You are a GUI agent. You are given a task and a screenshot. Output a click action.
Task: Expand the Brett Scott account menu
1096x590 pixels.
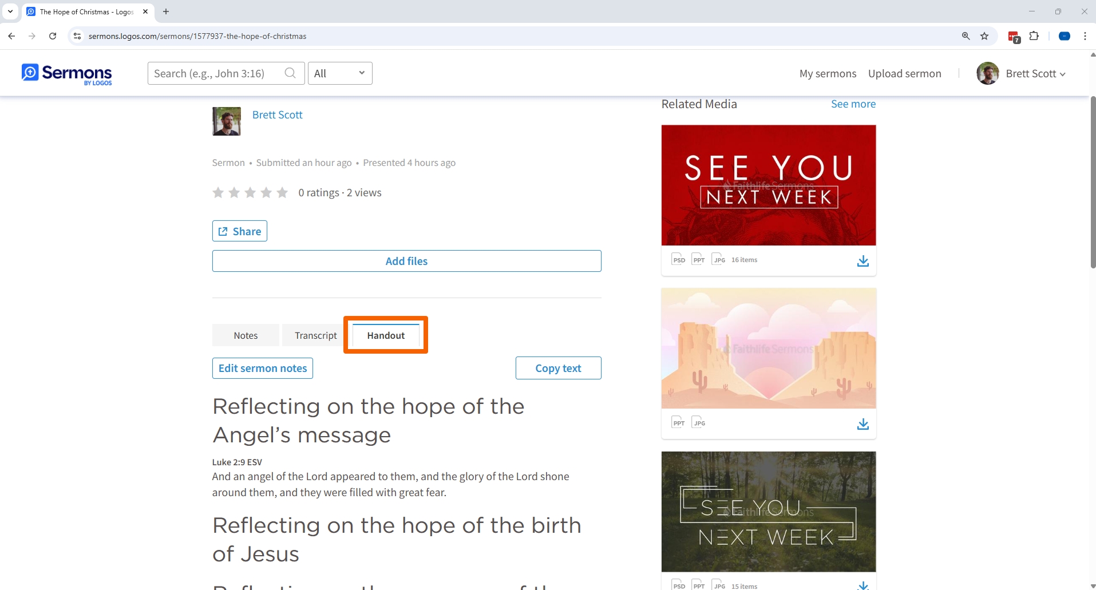pos(1035,73)
